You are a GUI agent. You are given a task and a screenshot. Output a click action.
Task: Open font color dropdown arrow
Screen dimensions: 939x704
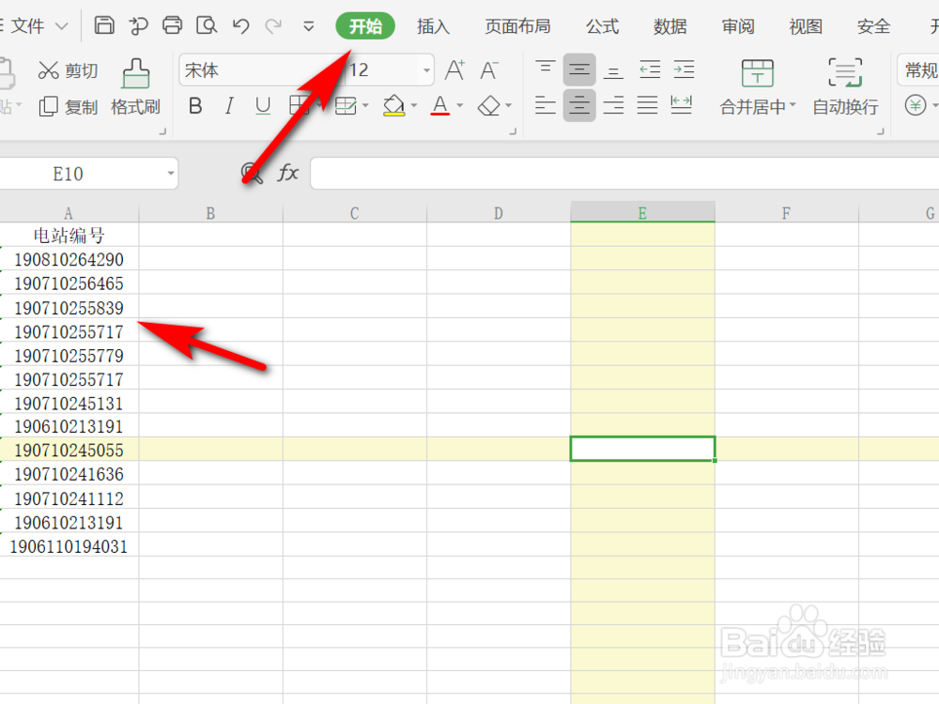460,106
